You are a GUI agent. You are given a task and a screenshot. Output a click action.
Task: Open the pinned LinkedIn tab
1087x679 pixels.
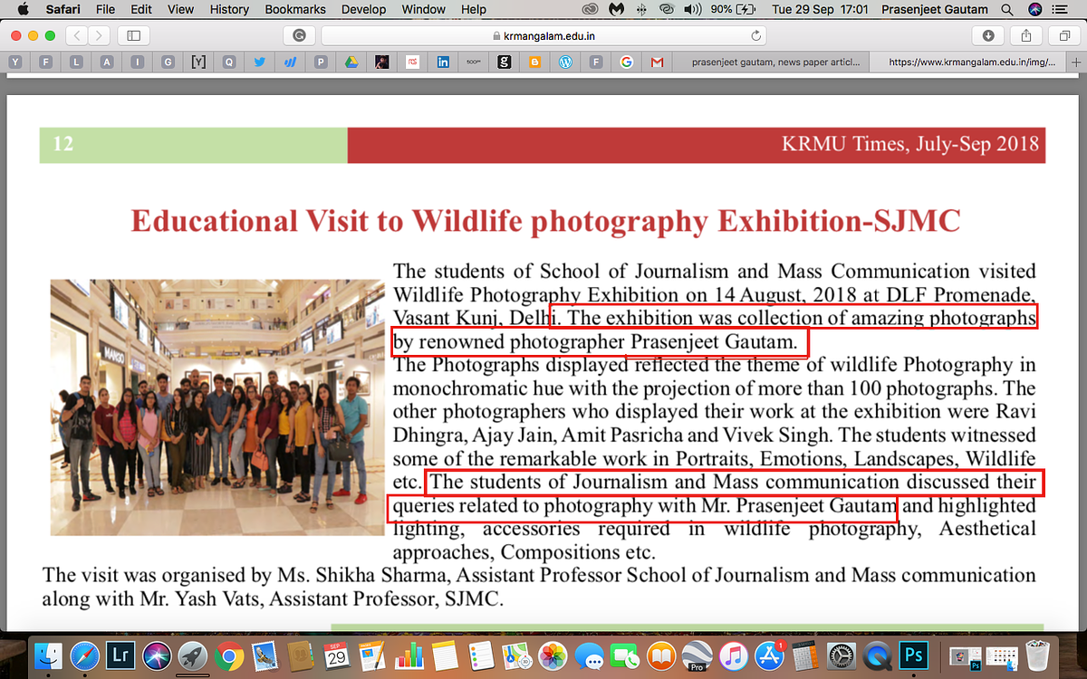(443, 62)
